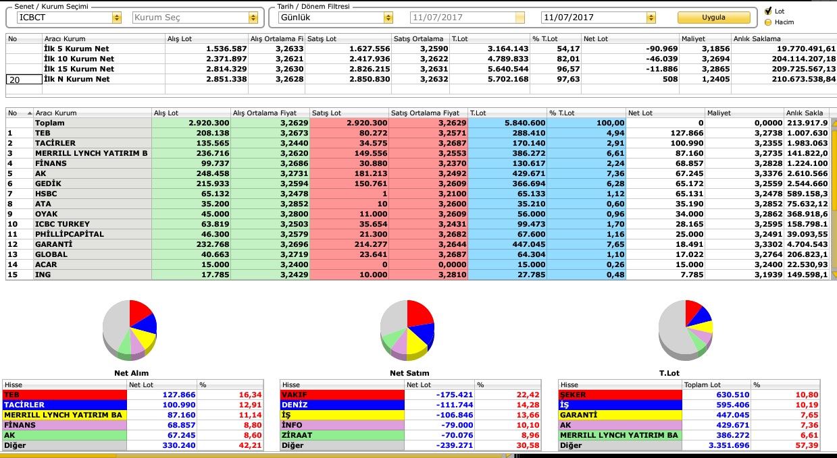Click yellow İŞ legend entry under Net Satım
Screen dimensions: 837x458
click(x=342, y=416)
